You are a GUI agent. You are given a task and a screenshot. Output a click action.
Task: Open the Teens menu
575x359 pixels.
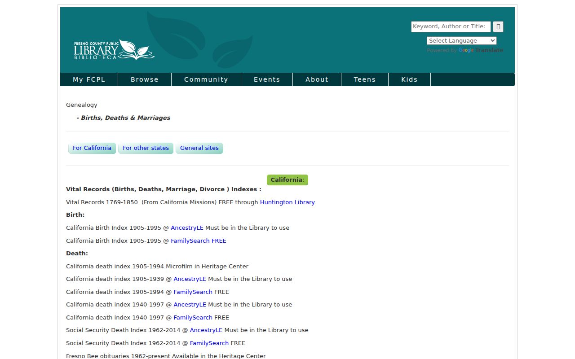[x=365, y=79]
